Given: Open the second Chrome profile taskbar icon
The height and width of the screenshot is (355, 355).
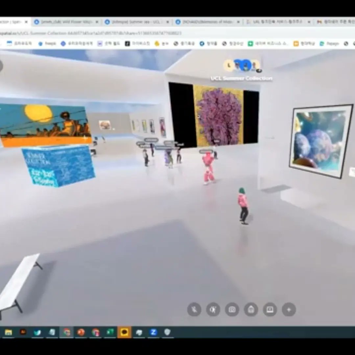Looking at the screenshot, I should coord(96,332).
